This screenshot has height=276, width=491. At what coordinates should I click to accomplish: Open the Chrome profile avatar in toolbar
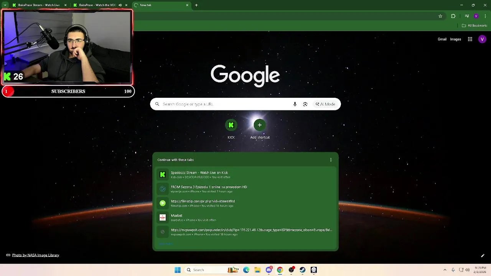476,16
